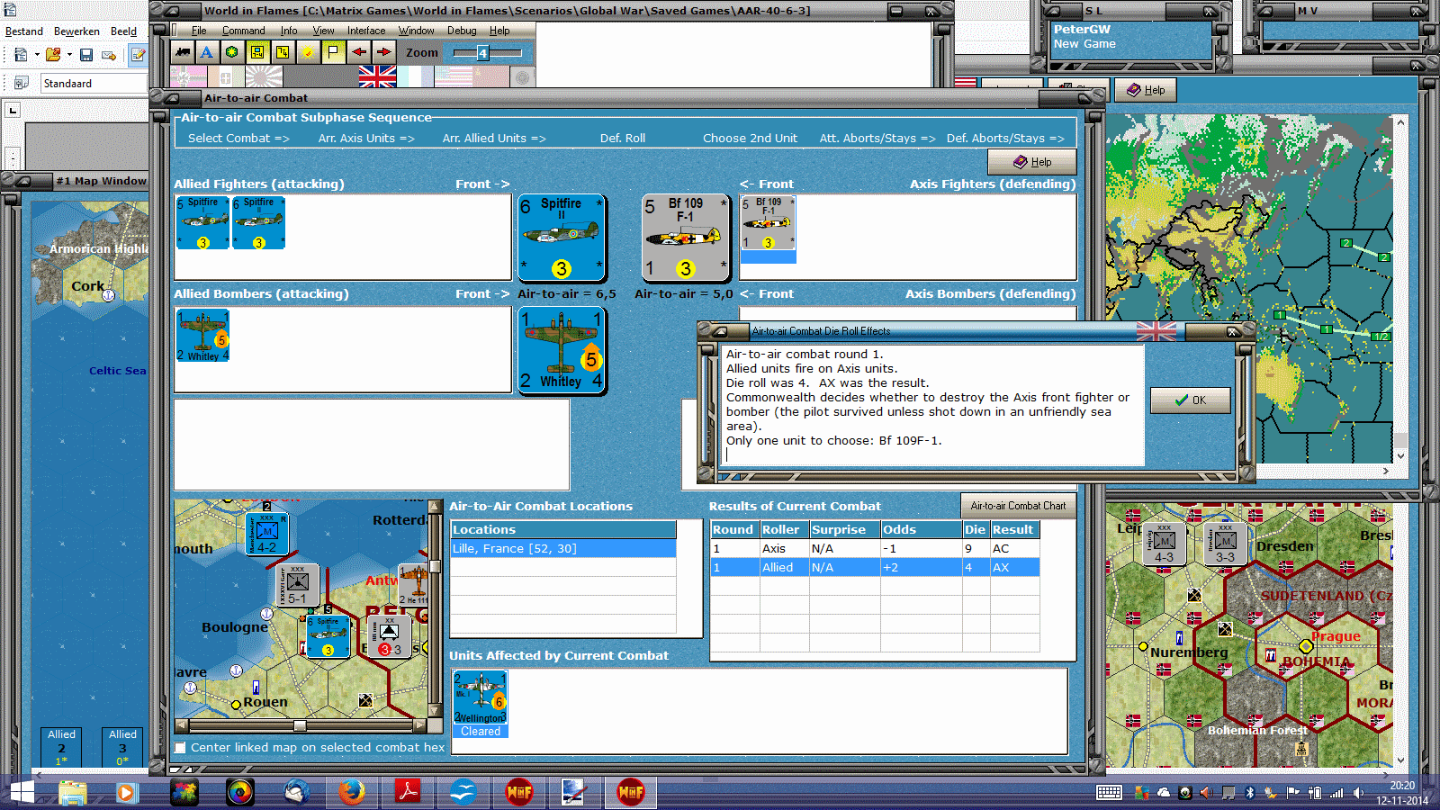This screenshot has height=810, width=1440.
Task: Click the blue letter A toolbar icon
Action: click(207, 52)
